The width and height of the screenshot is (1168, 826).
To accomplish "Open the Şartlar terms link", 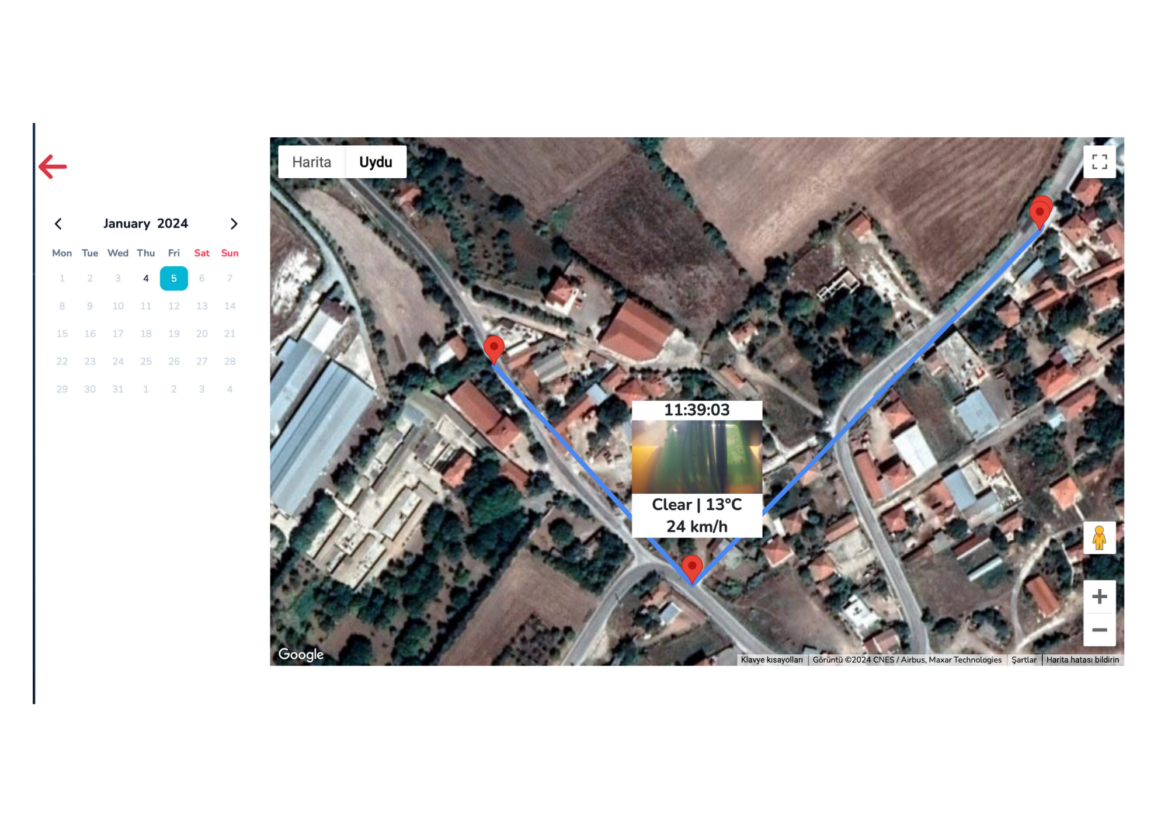I will [x=1024, y=660].
